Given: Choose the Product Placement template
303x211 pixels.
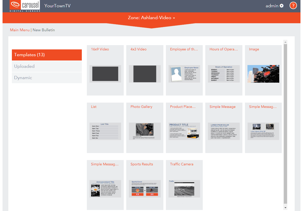Looking at the screenshot, I should [184, 128].
